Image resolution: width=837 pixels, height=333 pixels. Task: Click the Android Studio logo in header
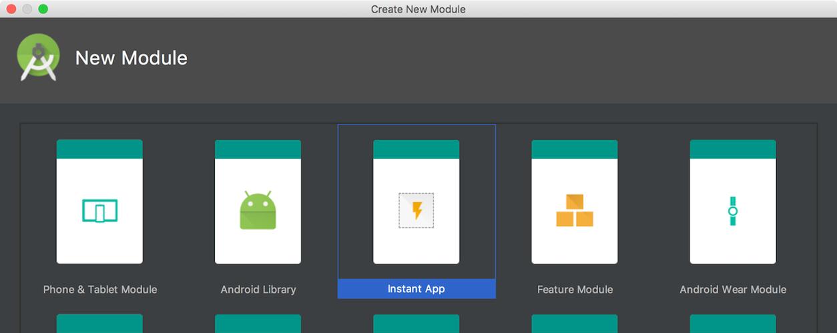click(x=38, y=57)
